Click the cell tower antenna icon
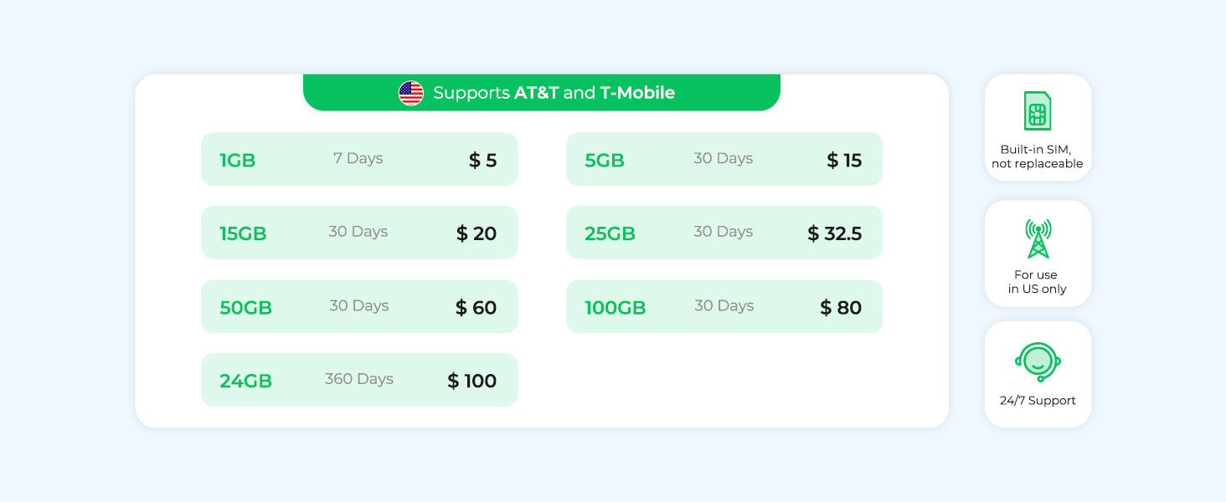Image resolution: width=1226 pixels, height=502 pixels. pyautogui.click(x=1038, y=238)
